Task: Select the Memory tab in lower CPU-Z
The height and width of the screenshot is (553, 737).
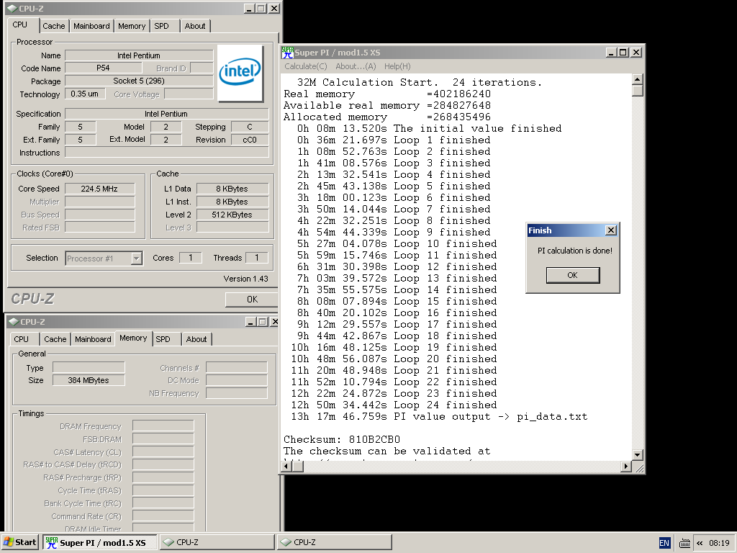Action: (133, 338)
